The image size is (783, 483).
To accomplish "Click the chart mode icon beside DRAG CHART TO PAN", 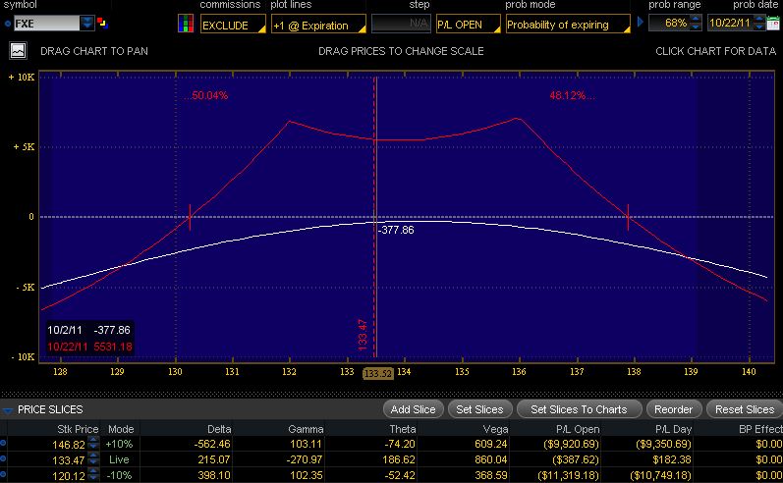I will click(x=18, y=51).
